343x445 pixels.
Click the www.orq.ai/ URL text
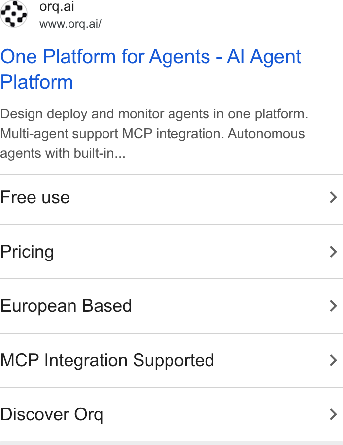coord(70,24)
